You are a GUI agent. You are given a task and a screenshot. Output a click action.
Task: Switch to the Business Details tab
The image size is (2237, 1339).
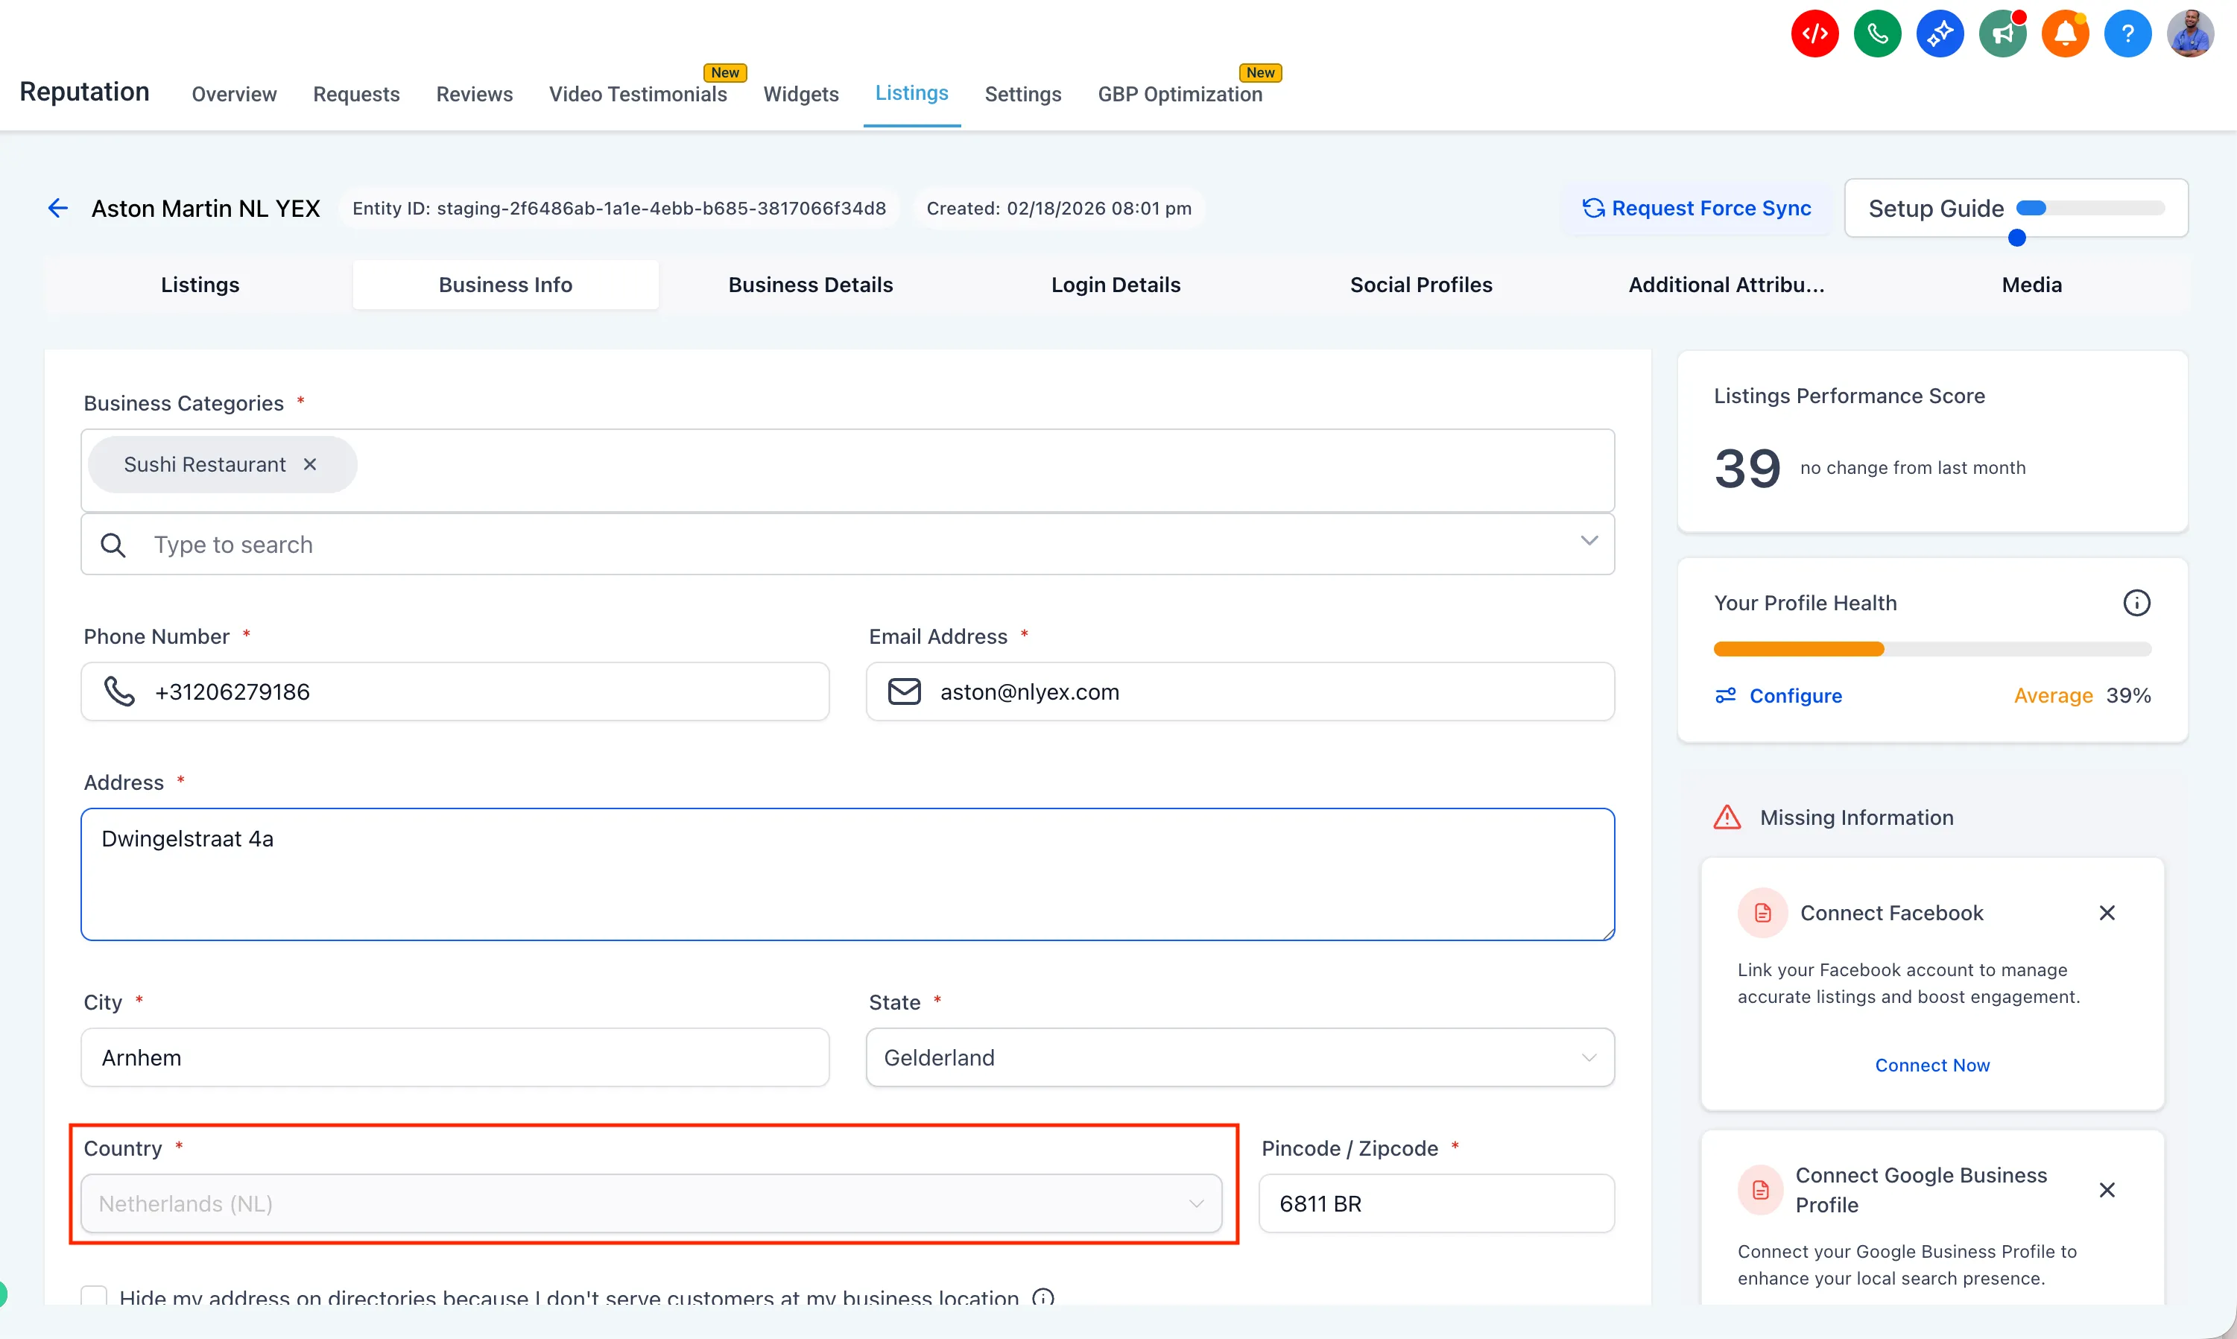pyautogui.click(x=809, y=285)
